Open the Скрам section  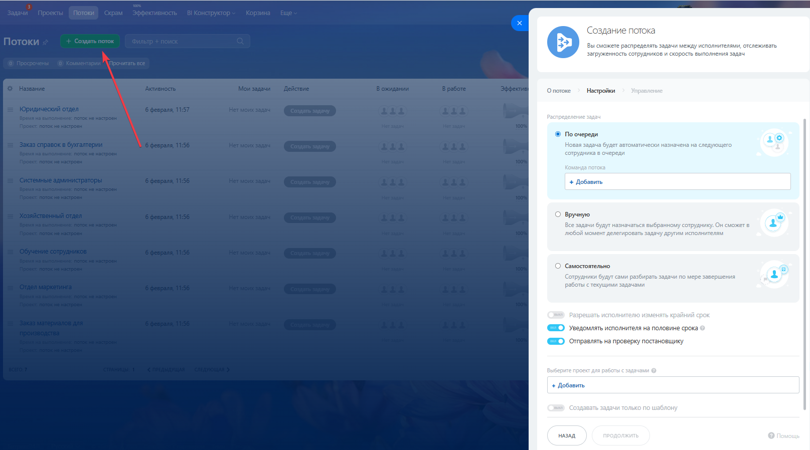(x=113, y=13)
